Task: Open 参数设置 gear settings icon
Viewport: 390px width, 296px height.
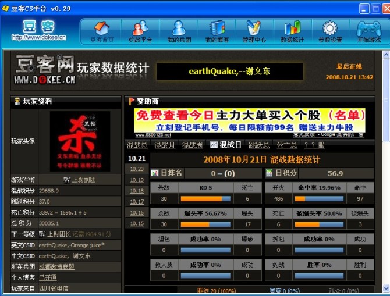Action: click(x=330, y=31)
